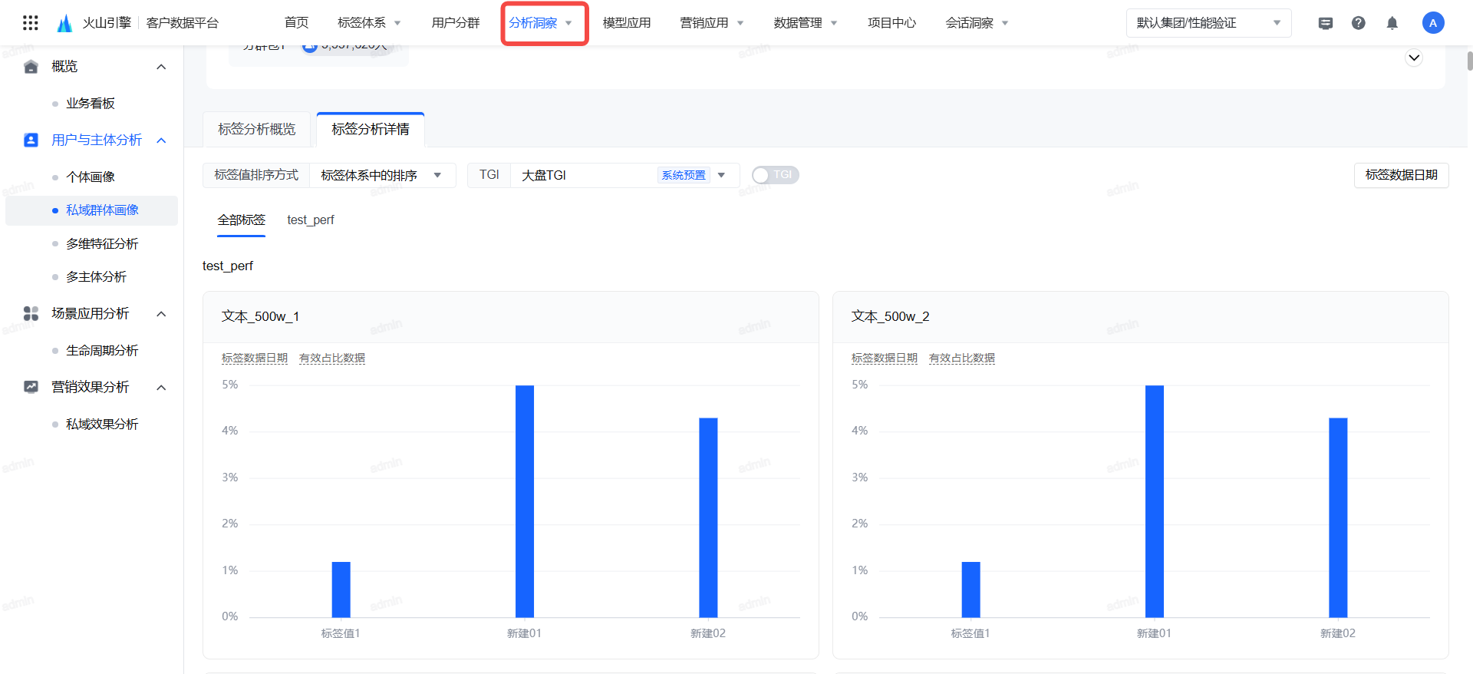Screen dimensions: 1473x674
Task: Click the messages icon in top bar
Action: pos(1325,23)
